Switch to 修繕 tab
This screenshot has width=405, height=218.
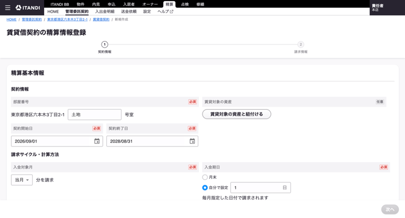pyautogui.click(x=201, y=4)
